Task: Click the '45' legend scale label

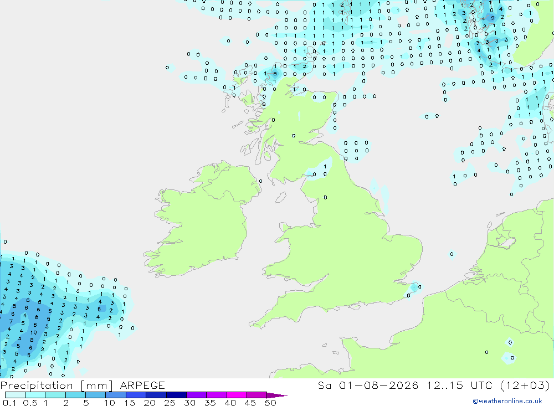Action: pyautogui.click(x=250, y=403)
